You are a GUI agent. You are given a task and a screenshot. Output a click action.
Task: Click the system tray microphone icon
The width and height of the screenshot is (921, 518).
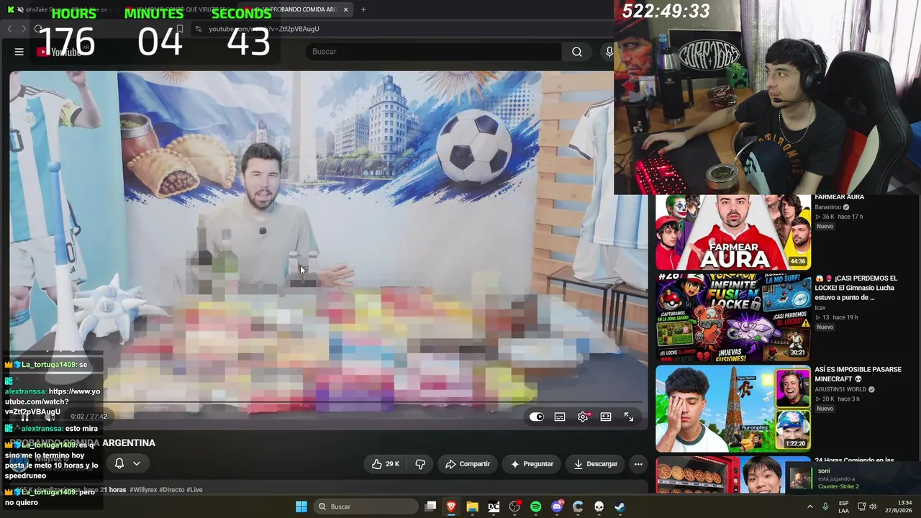[825, 506]
